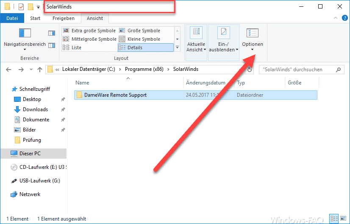Open the Optionen dropdown arrow
The height and width of the screenshot is (224, 350).
[x=253, y=50]
